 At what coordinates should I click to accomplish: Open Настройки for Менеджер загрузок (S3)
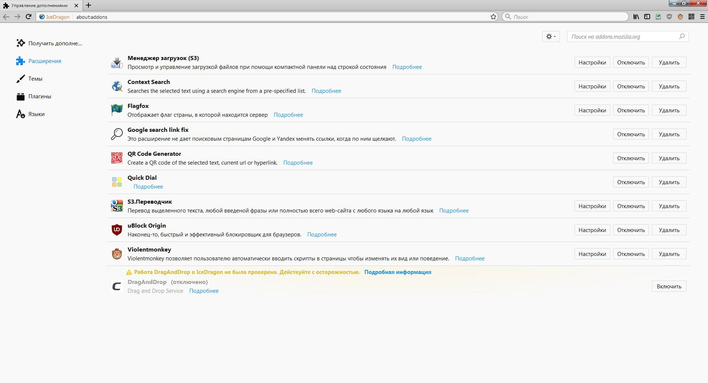pyautogui.click(x=592, y=62)
